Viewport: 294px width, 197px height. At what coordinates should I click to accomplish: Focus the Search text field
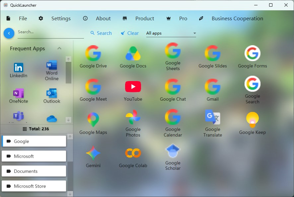tap(51, 33)
